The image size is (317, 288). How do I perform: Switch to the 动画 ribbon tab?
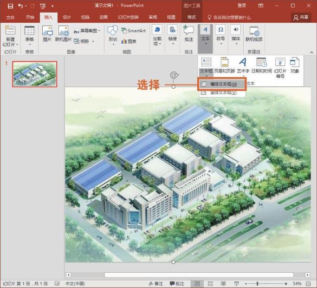click(104, 17)
